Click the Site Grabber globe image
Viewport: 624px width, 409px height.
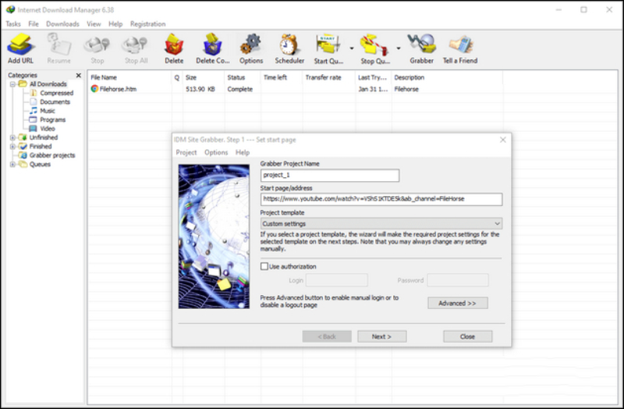coord(214,237)
